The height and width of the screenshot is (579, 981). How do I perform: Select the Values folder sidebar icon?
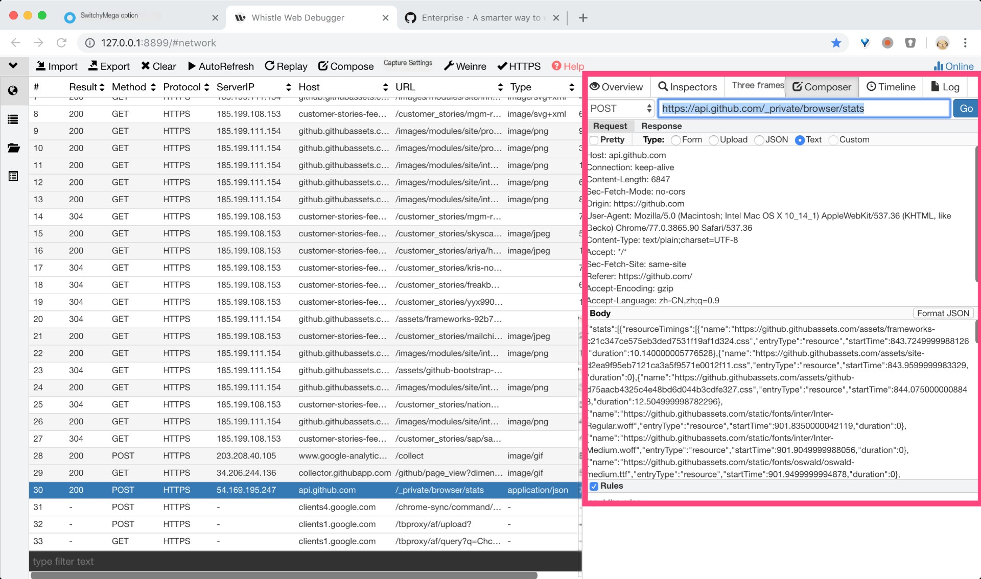coord(13,148)
